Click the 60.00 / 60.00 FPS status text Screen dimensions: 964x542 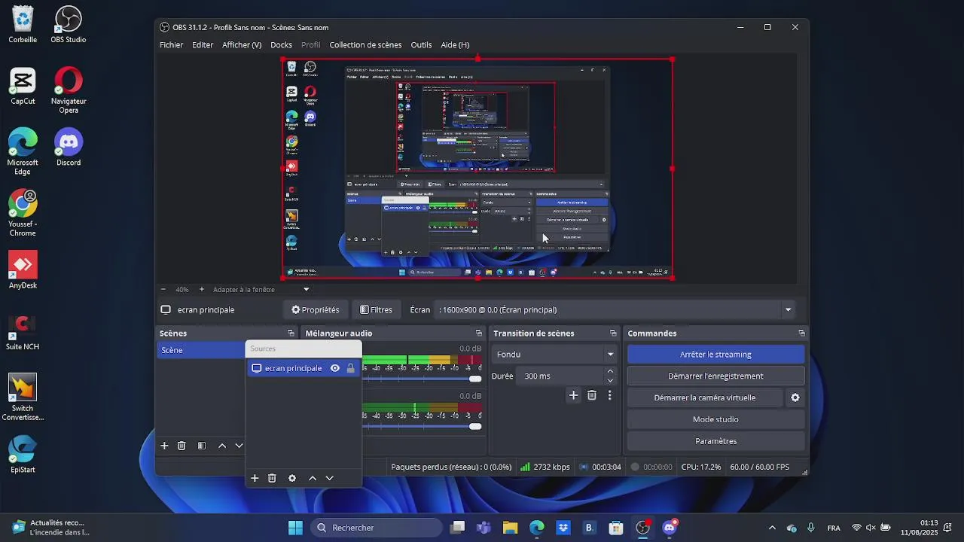pos(759,467)
